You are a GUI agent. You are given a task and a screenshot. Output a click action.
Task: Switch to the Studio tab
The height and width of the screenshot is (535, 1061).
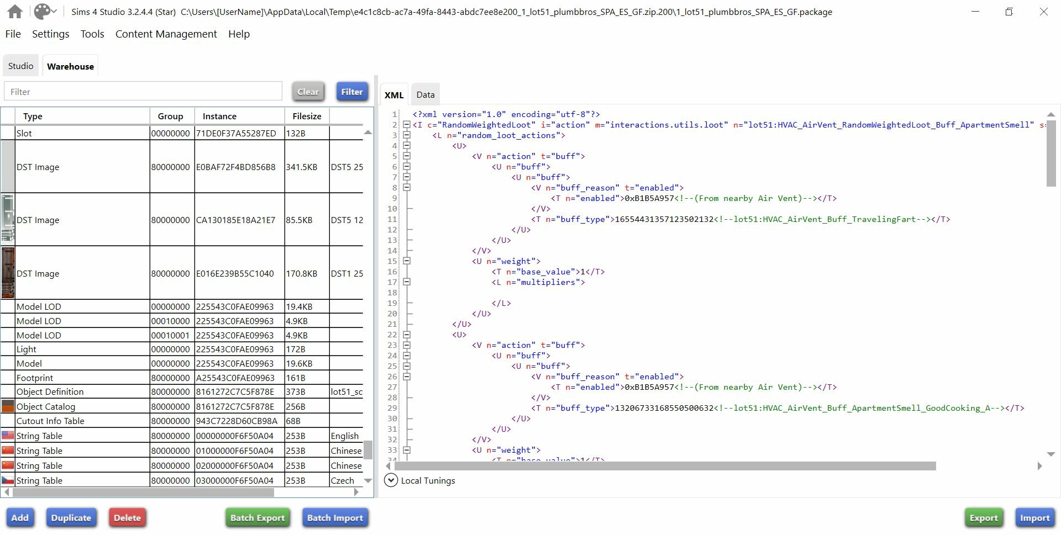[21, 66]
